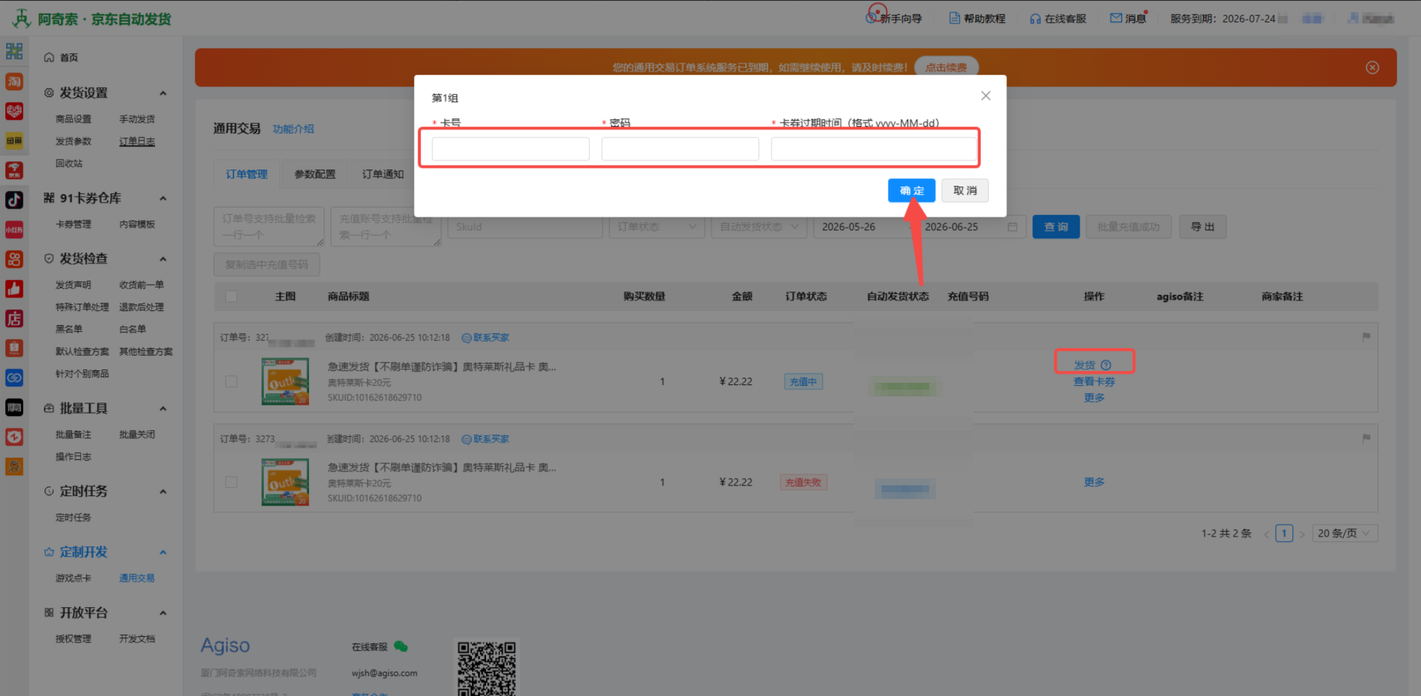
Task: Open the 订单状态 dropdown filter
Action: pos(656,227)
